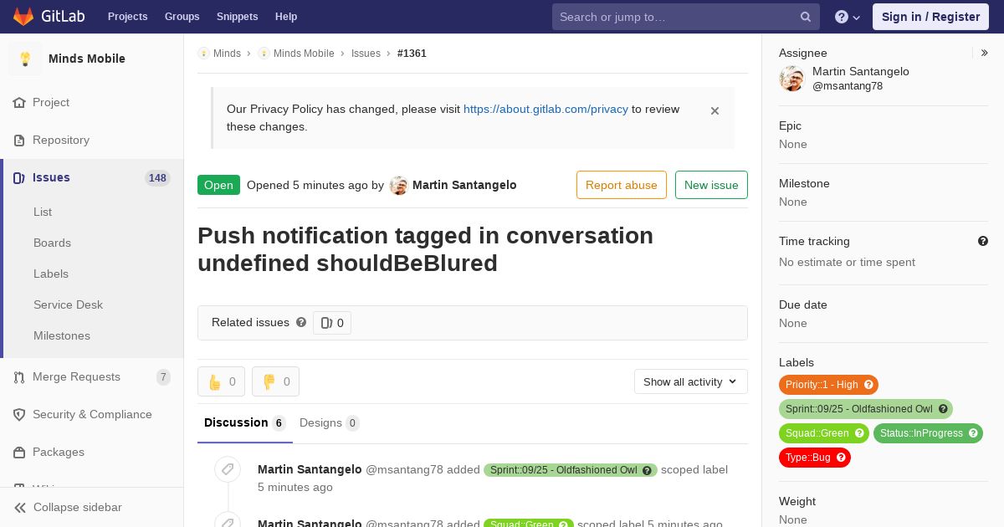Dismiss the privacy policy banner
The width and height of the screenshot is (1004, 527).
tap(715, 110)
